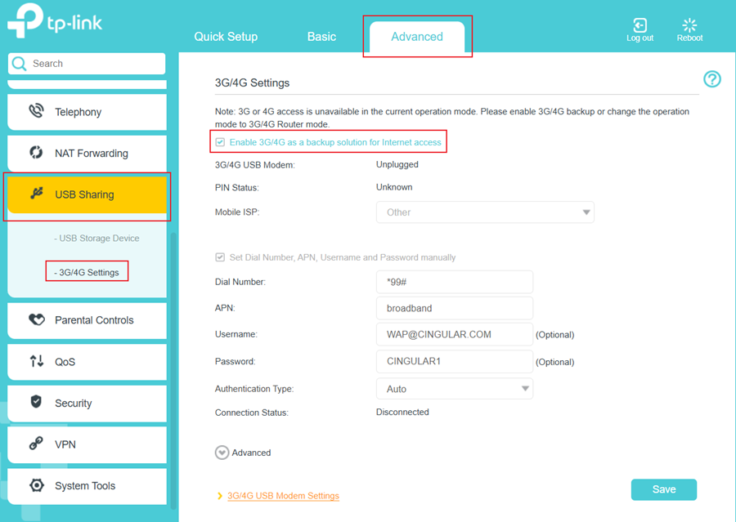Image resolution: width=736 pixels, height=522 pixels.
Task: Click the System Tools gear icon
Action: (36, 485)
